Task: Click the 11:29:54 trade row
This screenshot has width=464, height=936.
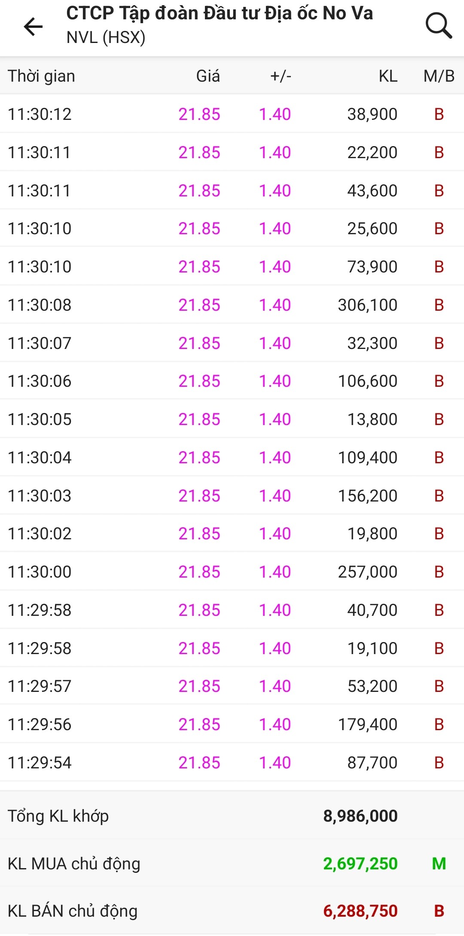Action: [232, 763]
